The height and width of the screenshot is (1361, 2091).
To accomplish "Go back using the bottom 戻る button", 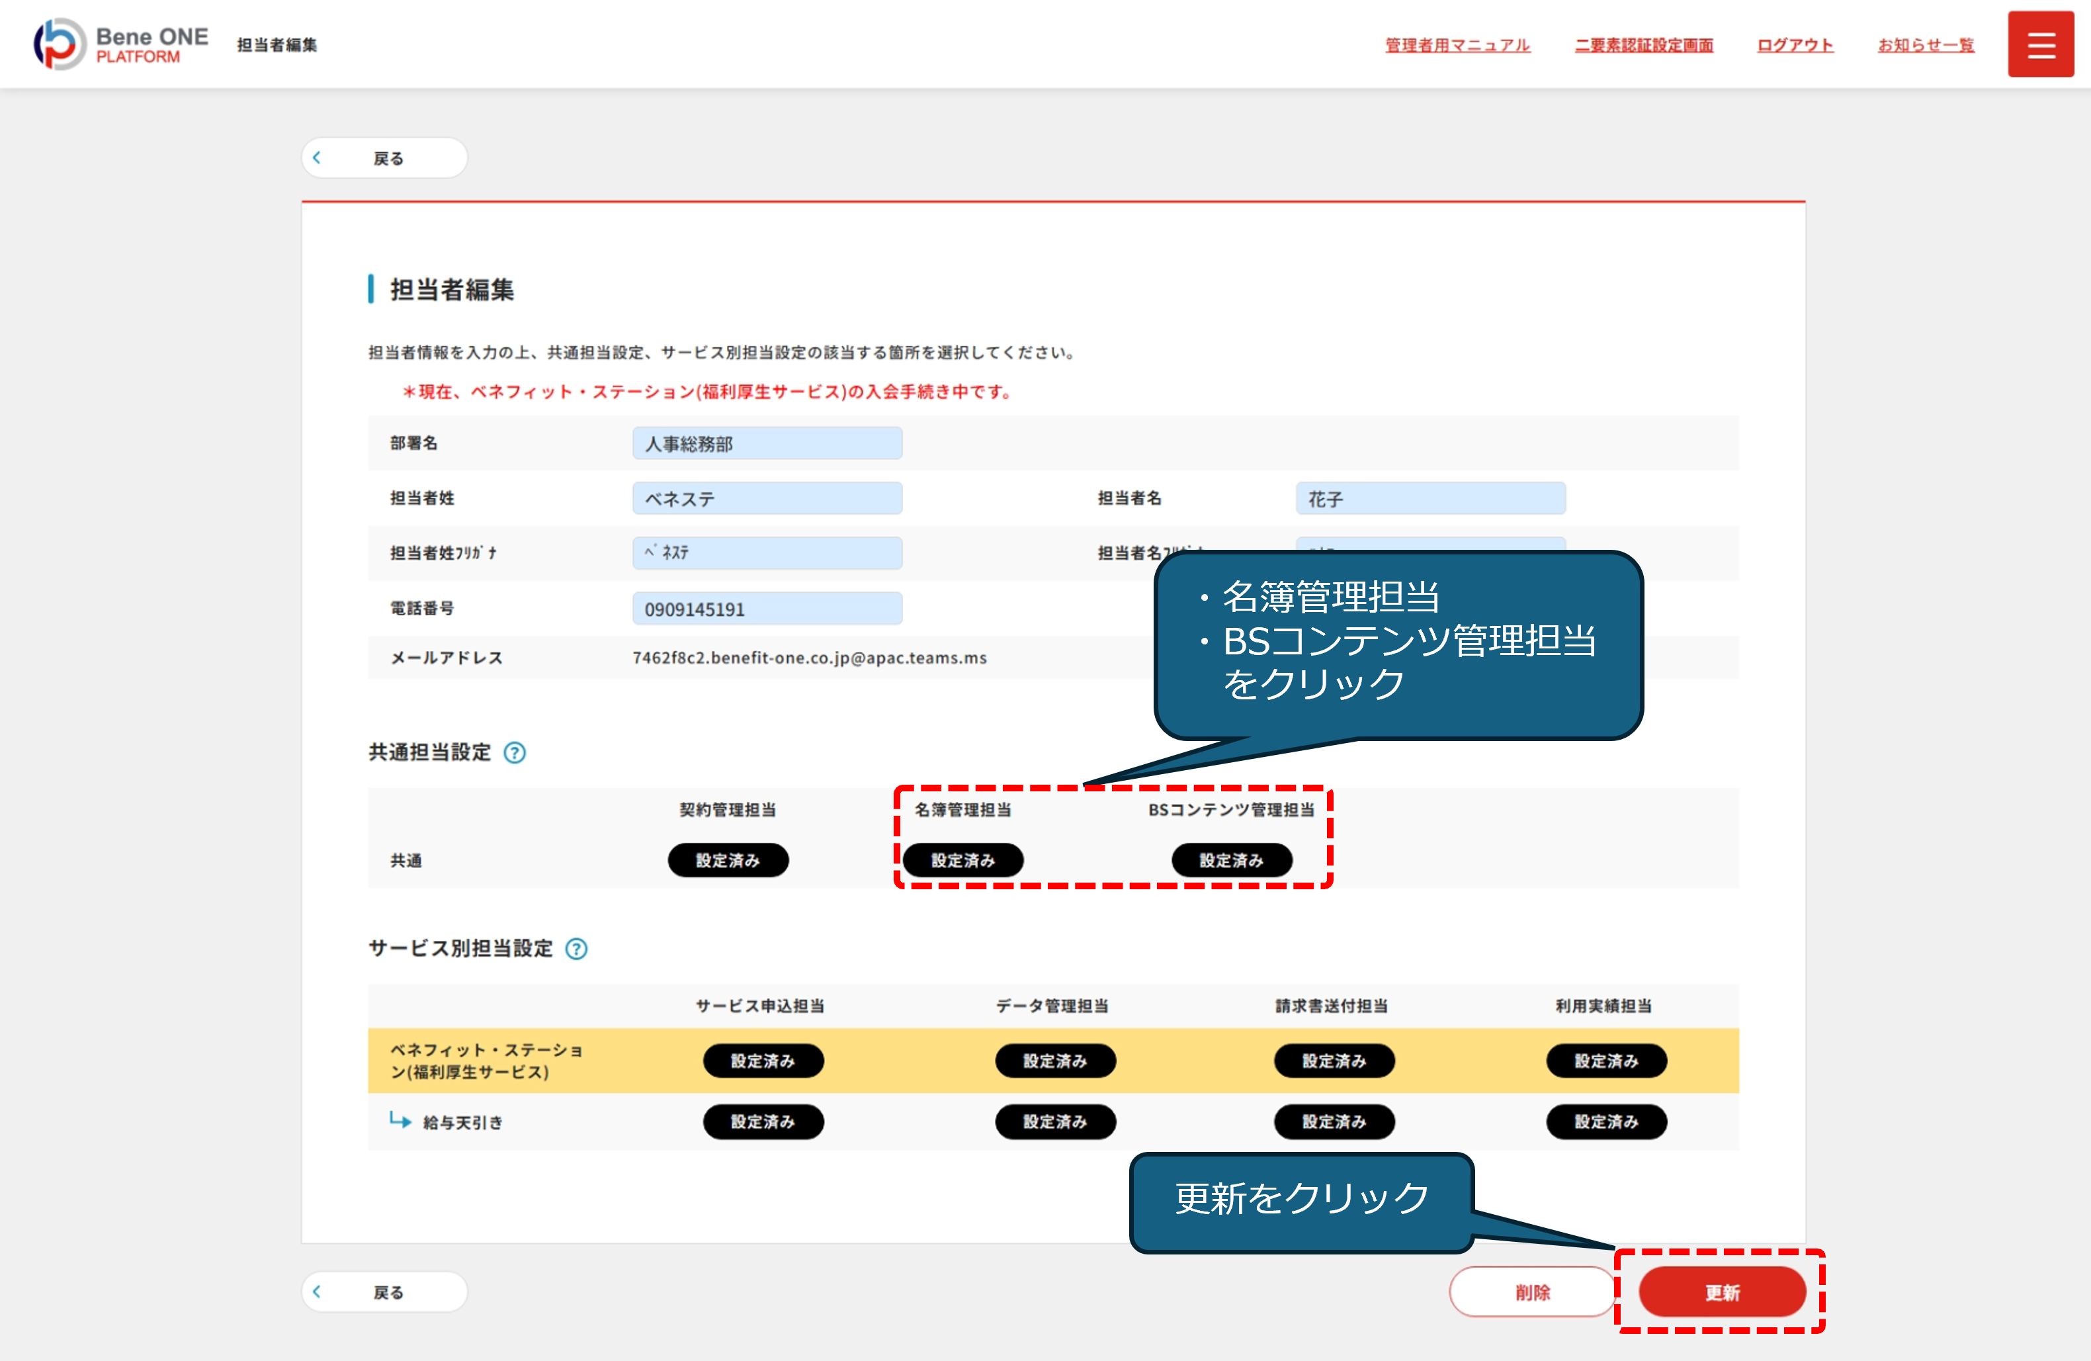I will pyautogui.click(x=385, y=1292).
